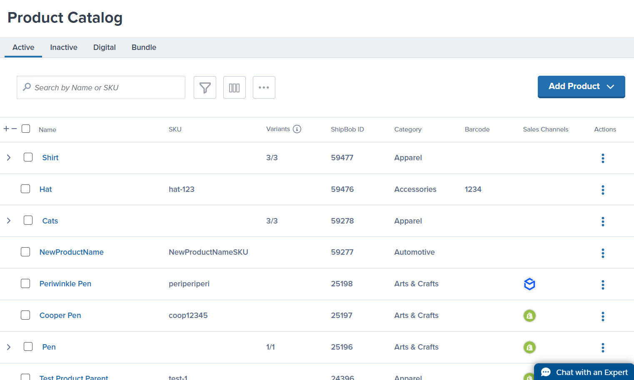Screen dimensions: 634x380
Task: Click inside the Search by Name or SKU field
Action: click(x=101, y=87)
